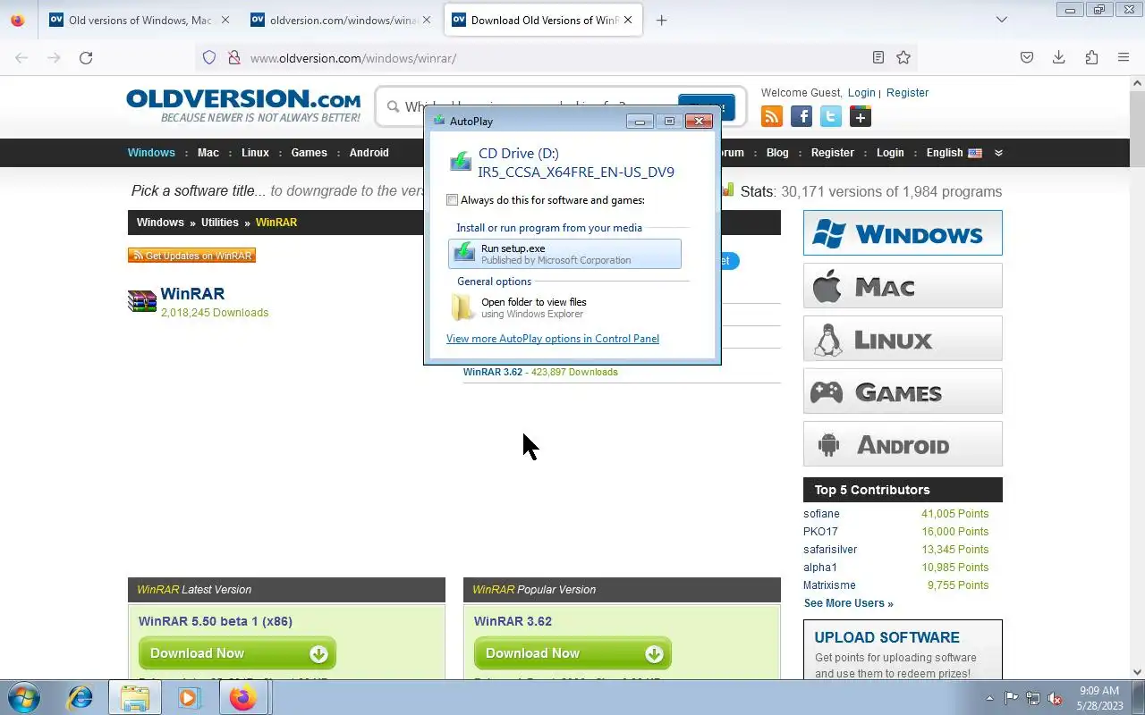Image resolution: width=1145 pixels, height=715 pixels.
Task: Open Firefox downloads arrow icon
Action: (x=1059, y=57)
